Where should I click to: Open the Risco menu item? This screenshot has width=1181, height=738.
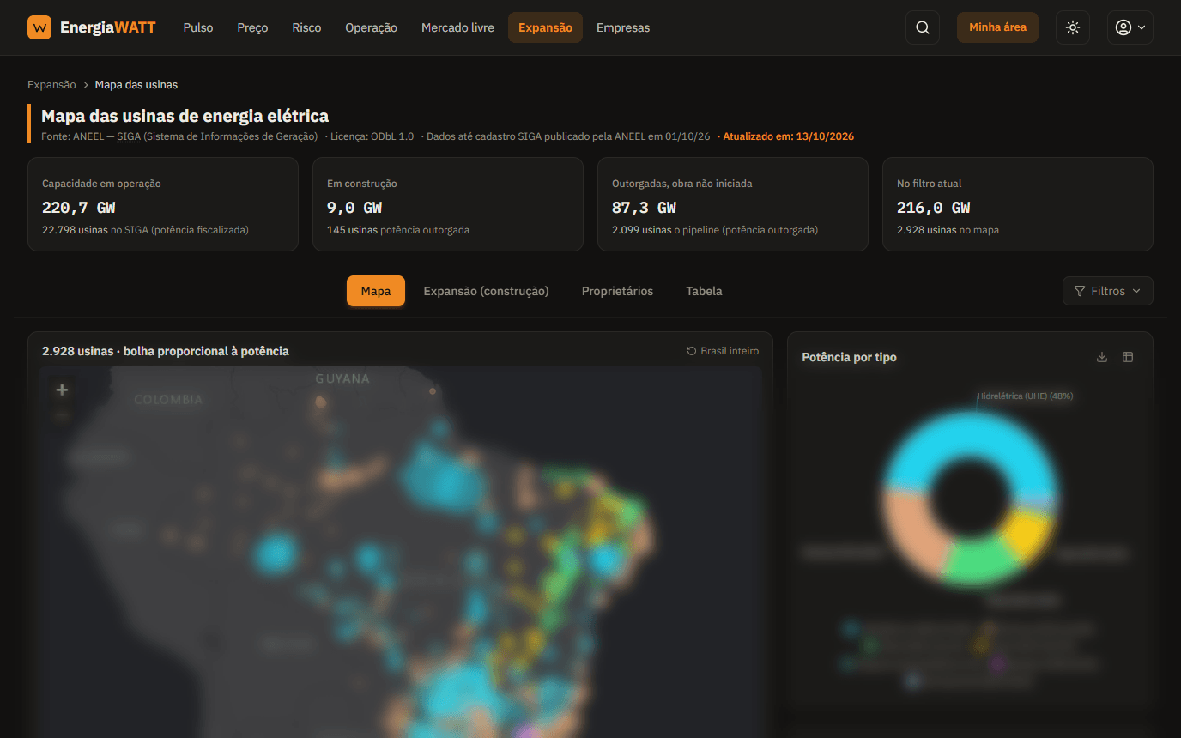point(306,27)
